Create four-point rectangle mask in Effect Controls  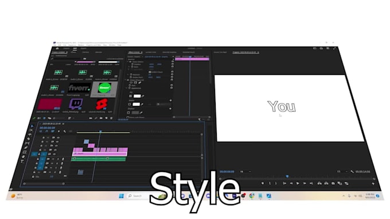pyautogui.click(x=135, y=82)
